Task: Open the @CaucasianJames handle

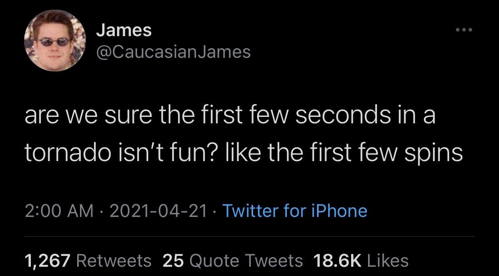Action: (173, 51)
